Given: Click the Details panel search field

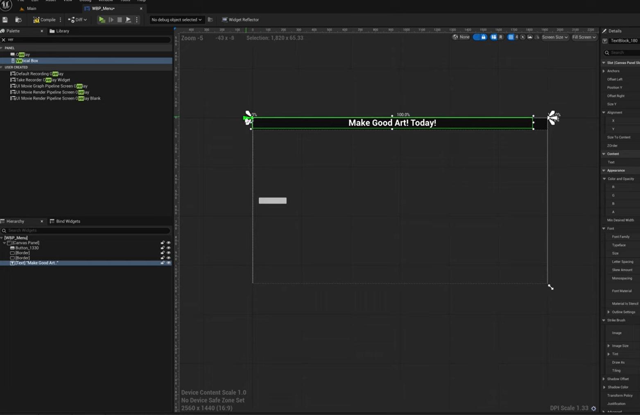Looking at the screenshot, I should [x=622, y=53].
